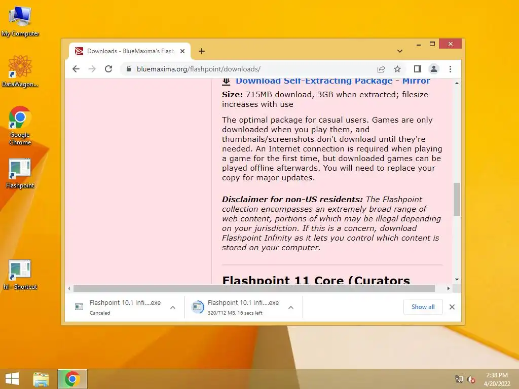Click Chrome icon in the taskbar

pos(72,379)
